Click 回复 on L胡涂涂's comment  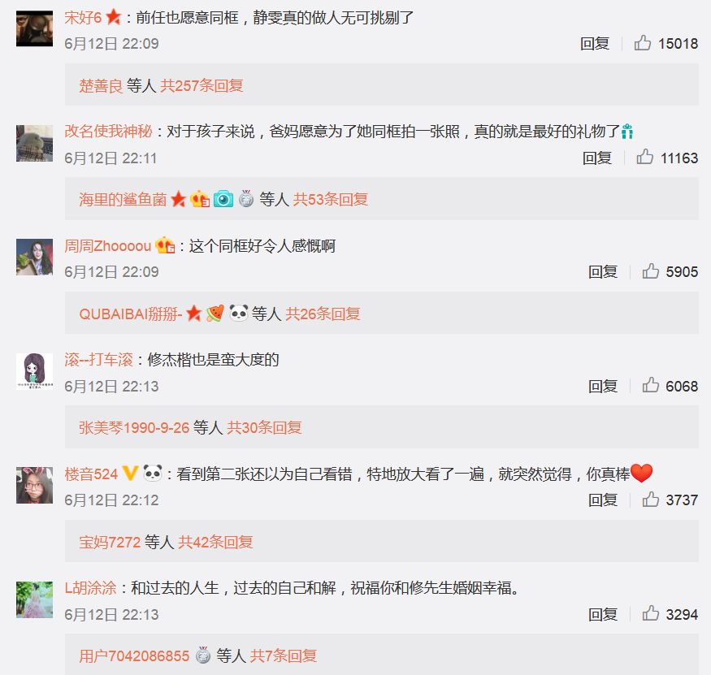[x=603, y=614]
